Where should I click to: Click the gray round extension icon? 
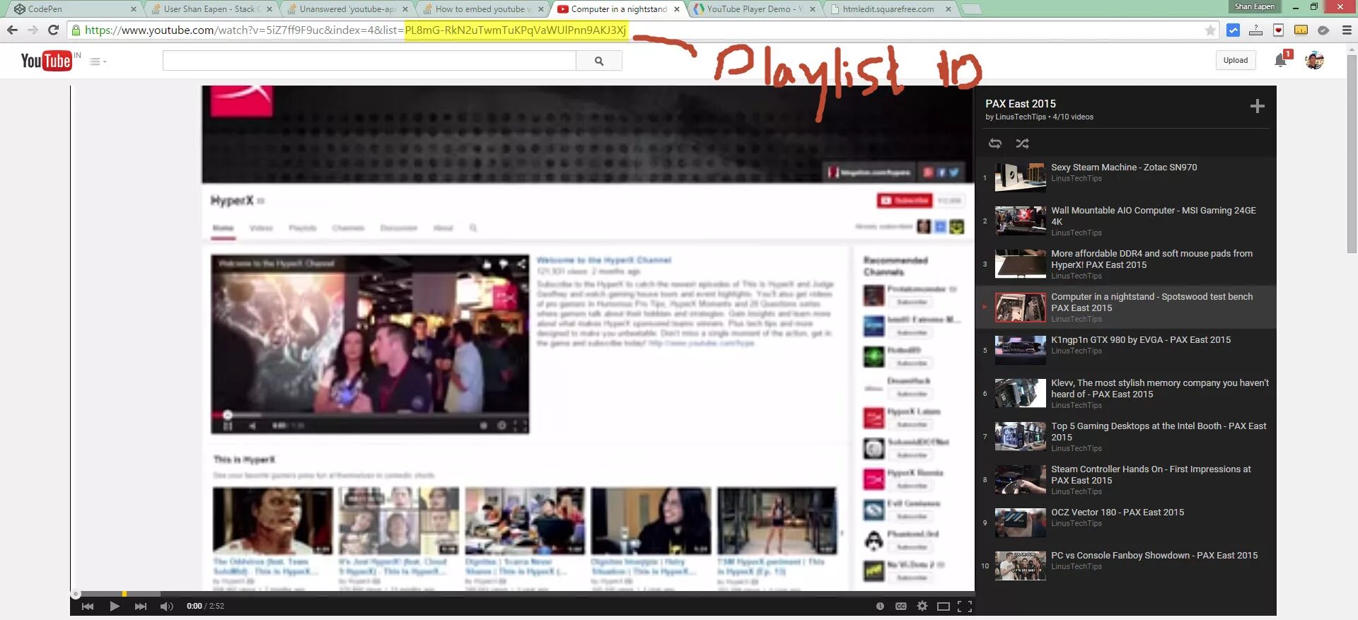coord(1323,30)
